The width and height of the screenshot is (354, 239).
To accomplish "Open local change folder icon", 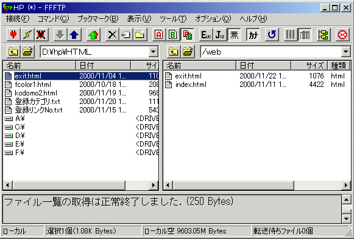I will [27, 52].
